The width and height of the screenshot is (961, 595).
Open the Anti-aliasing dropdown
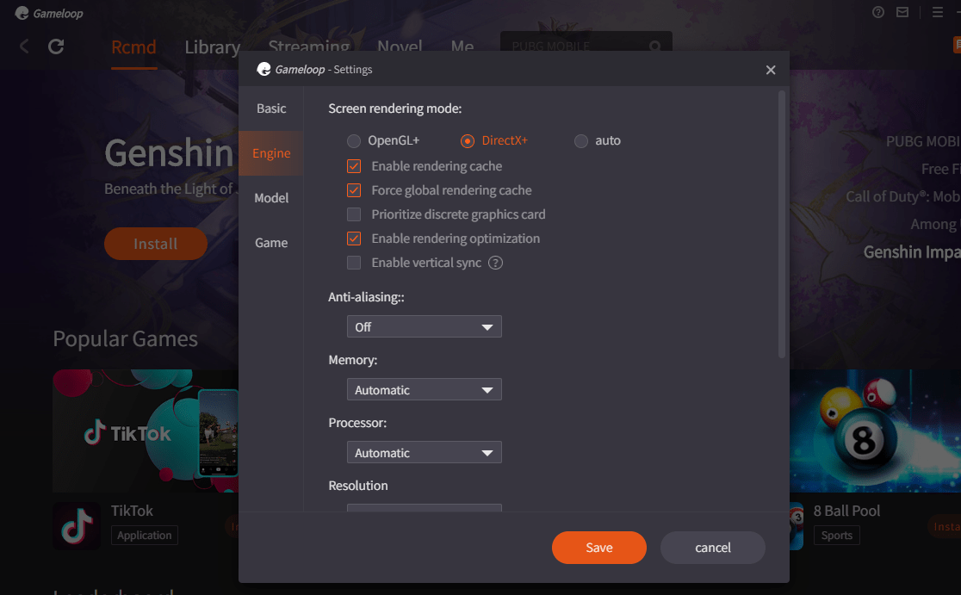(x=425, y=326)
